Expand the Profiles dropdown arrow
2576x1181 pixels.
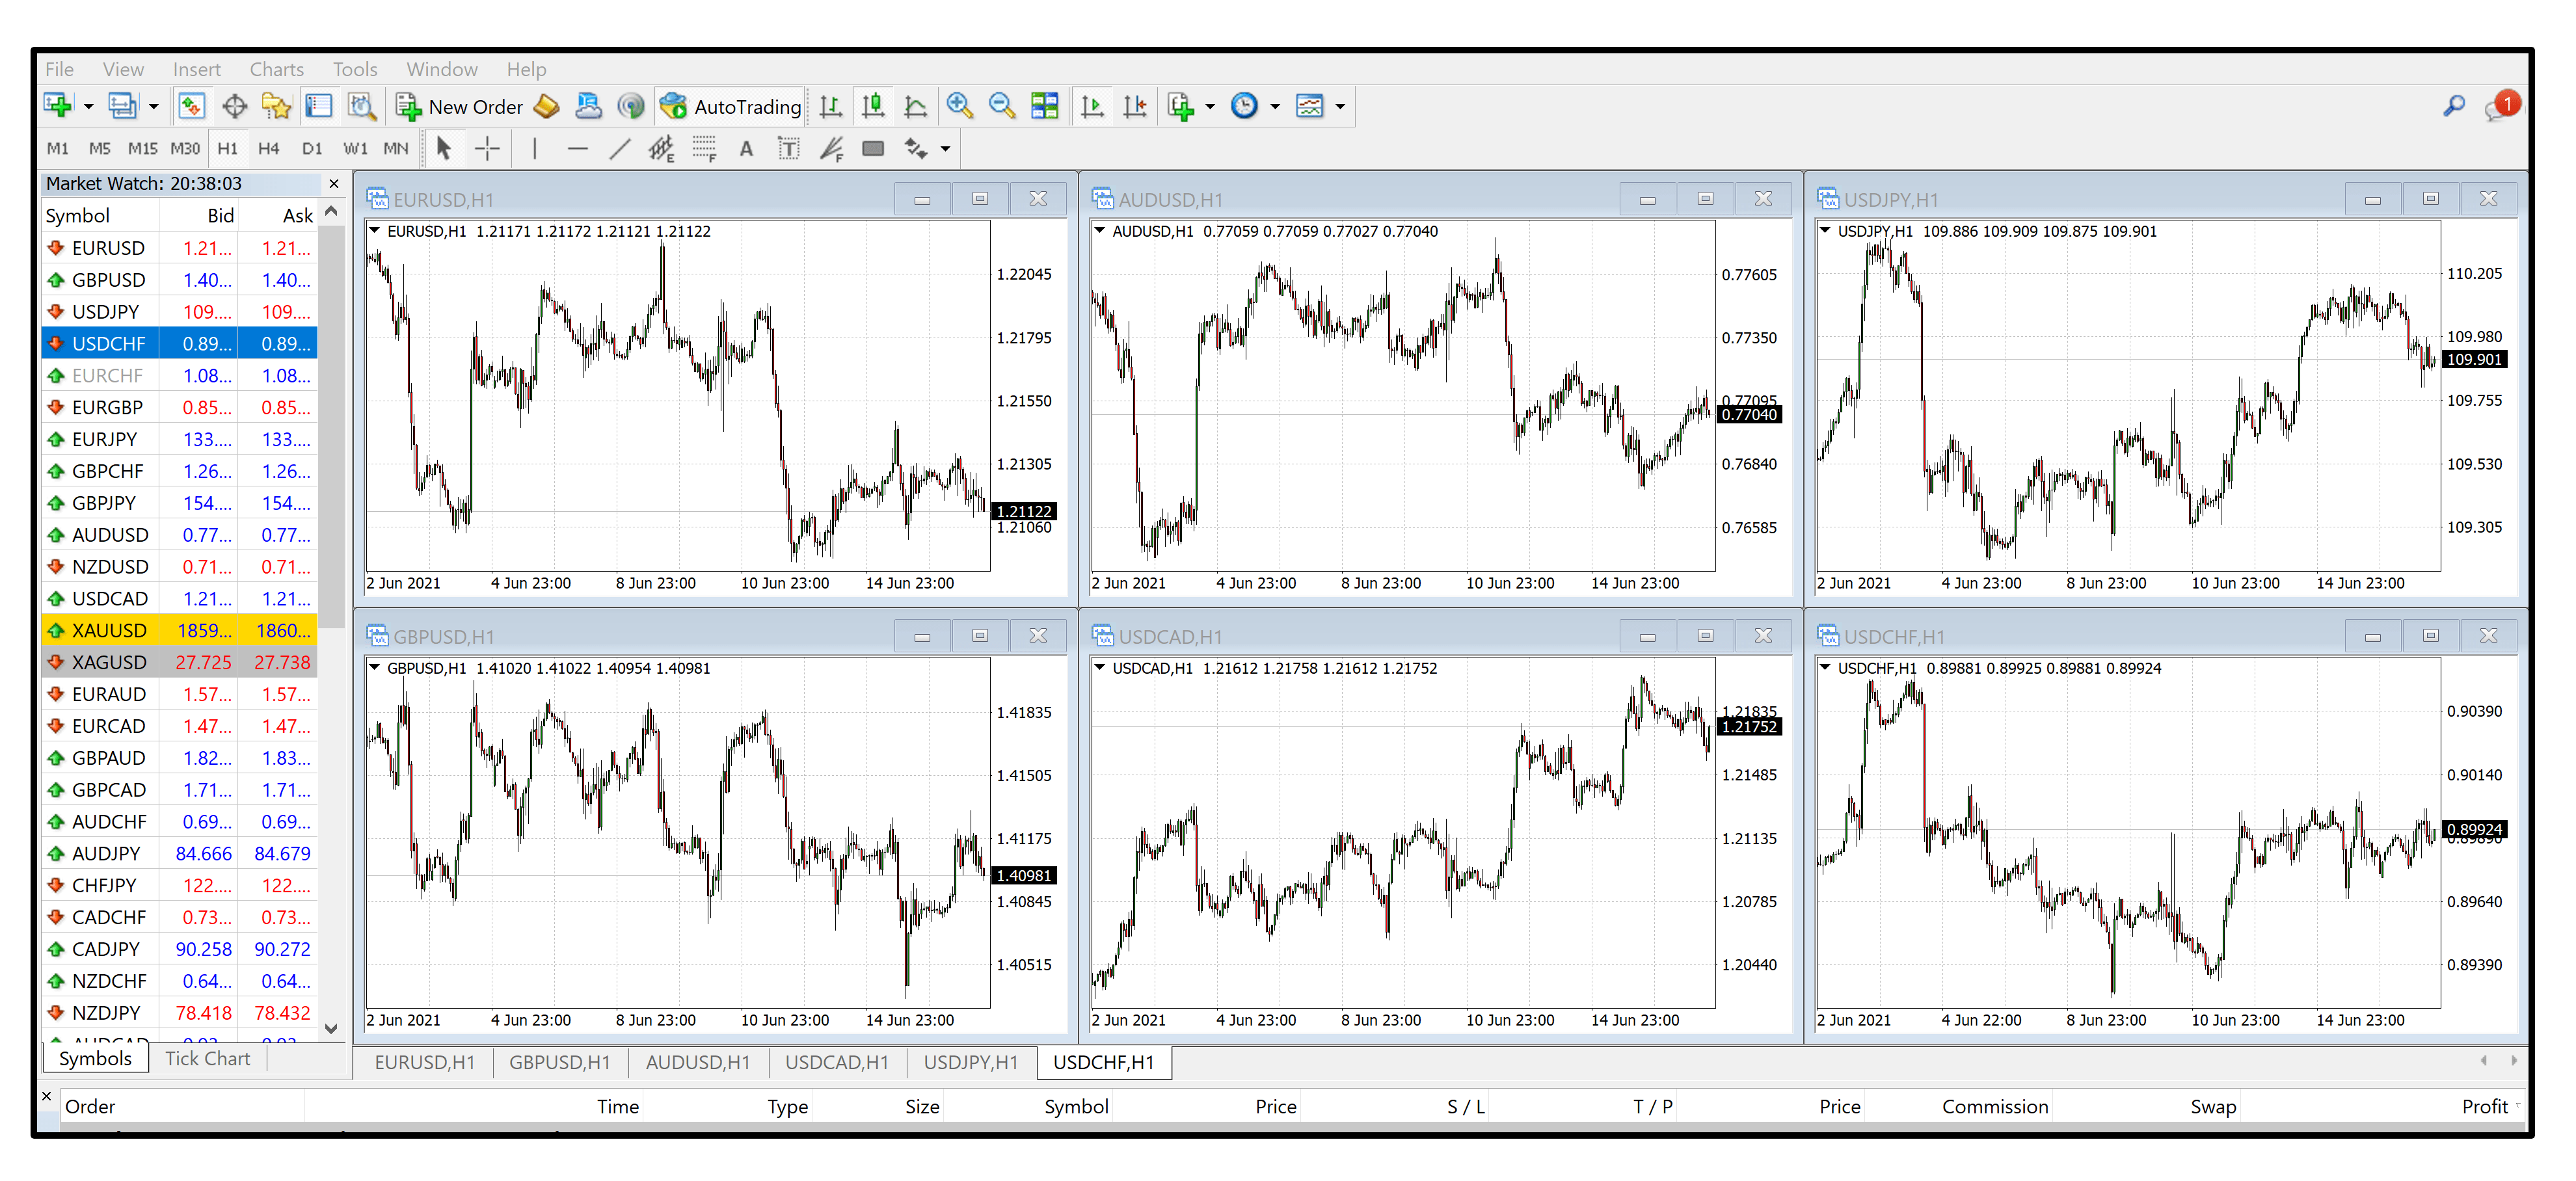pyautogui.click(x=153, y=106)
